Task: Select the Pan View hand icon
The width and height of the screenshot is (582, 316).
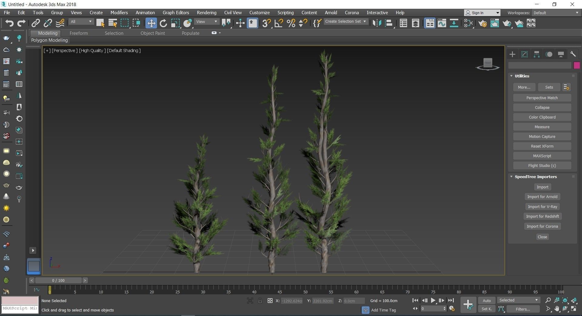Action: coord(557,309)
